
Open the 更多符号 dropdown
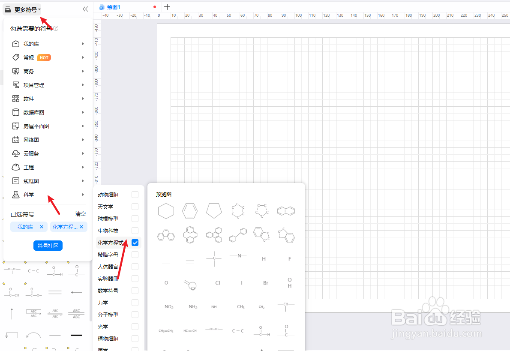point(21,9)
